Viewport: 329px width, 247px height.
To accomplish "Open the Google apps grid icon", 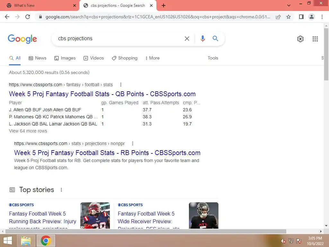I will (x=315, y=39).
